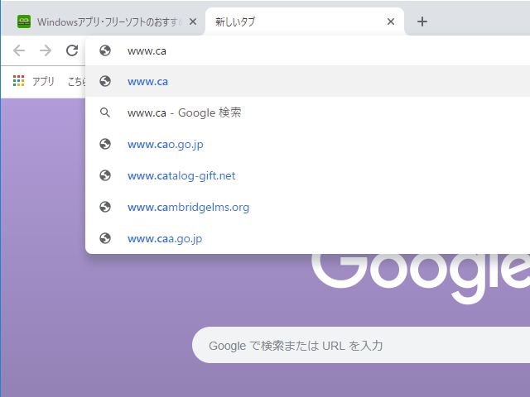Click the Google search box on page
This screenshot has height=397, width=530.
361,345
